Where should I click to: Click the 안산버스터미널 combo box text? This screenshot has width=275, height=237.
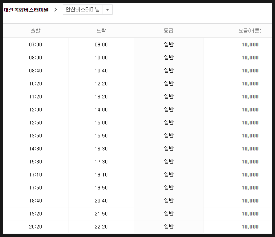point(82,10)
